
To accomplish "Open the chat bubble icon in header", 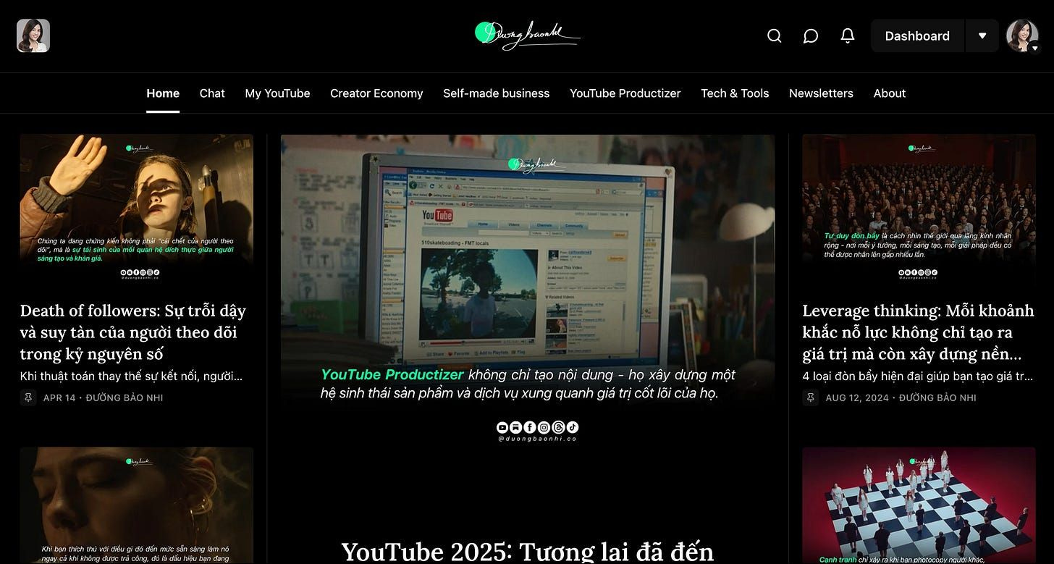I will pyautogui.click(x=811, y=35).
